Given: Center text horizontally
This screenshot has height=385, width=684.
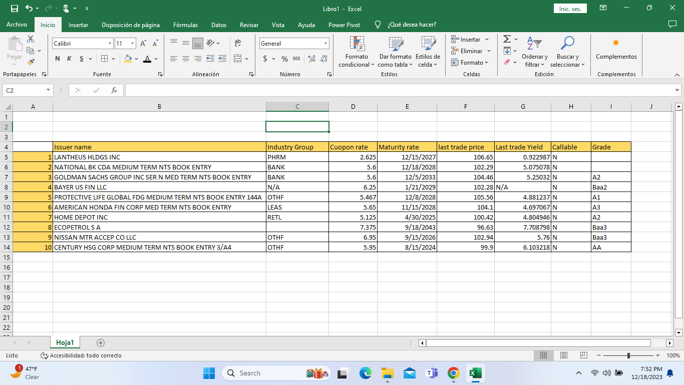Looking at the screenshot, I should click(x=186, y=59).
